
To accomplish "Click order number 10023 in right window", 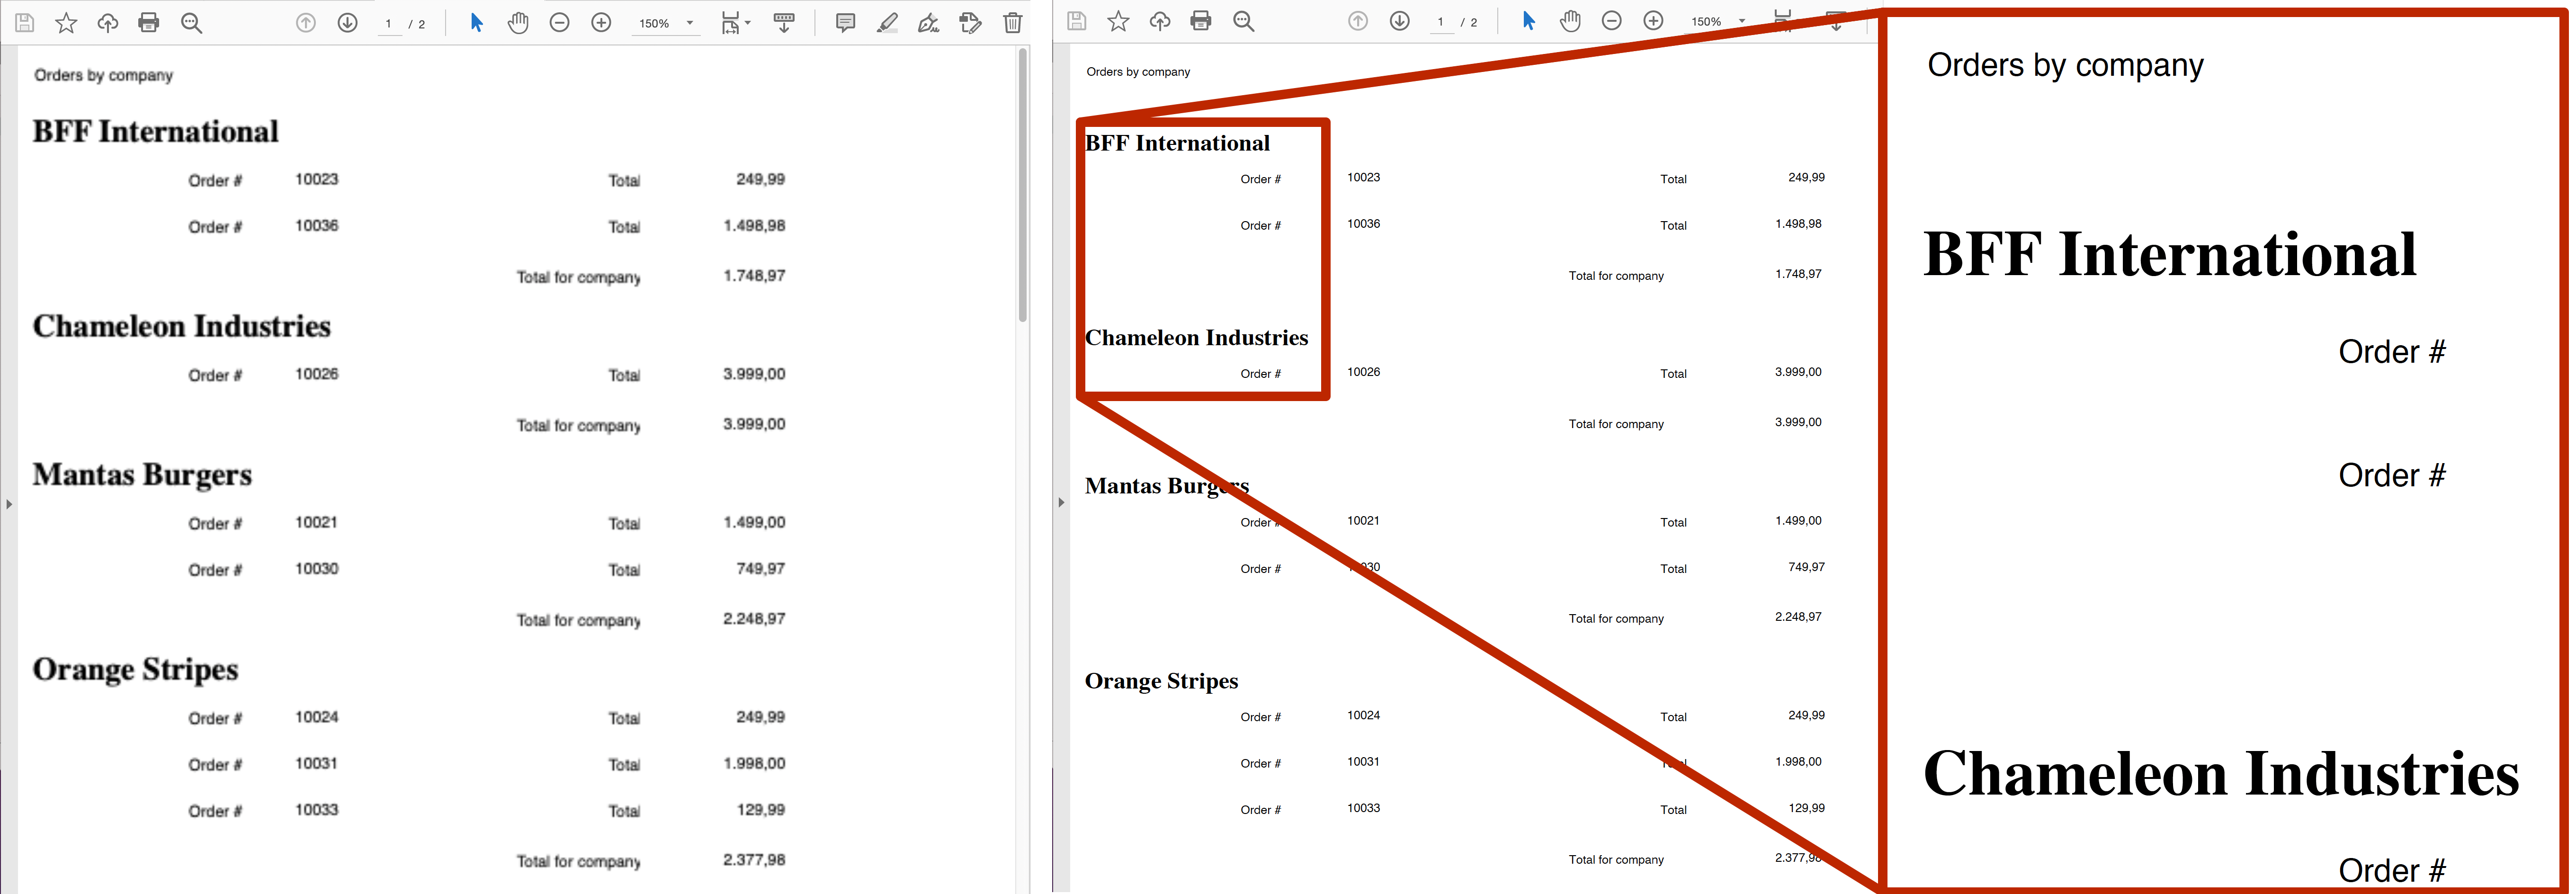I will point(1363,177).
